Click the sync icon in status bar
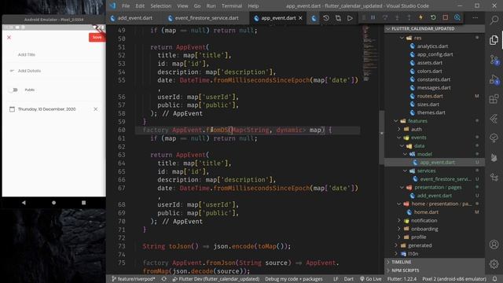 pos(164,279)
